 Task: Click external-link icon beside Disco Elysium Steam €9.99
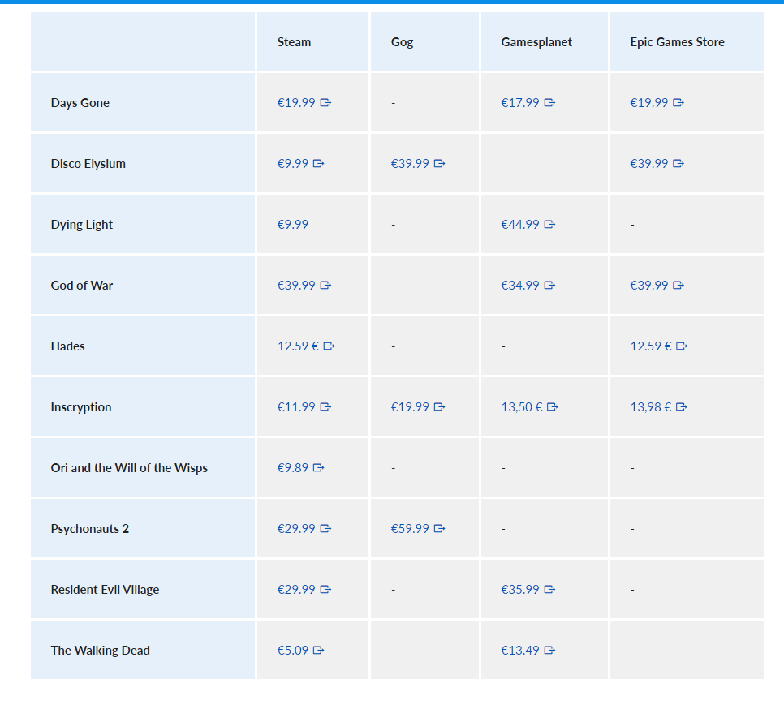(x=318, y=163)
